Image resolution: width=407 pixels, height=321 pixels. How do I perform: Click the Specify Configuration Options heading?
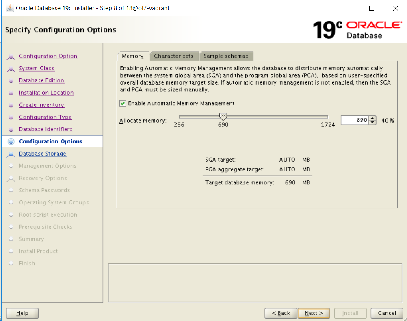pos(61,30)
